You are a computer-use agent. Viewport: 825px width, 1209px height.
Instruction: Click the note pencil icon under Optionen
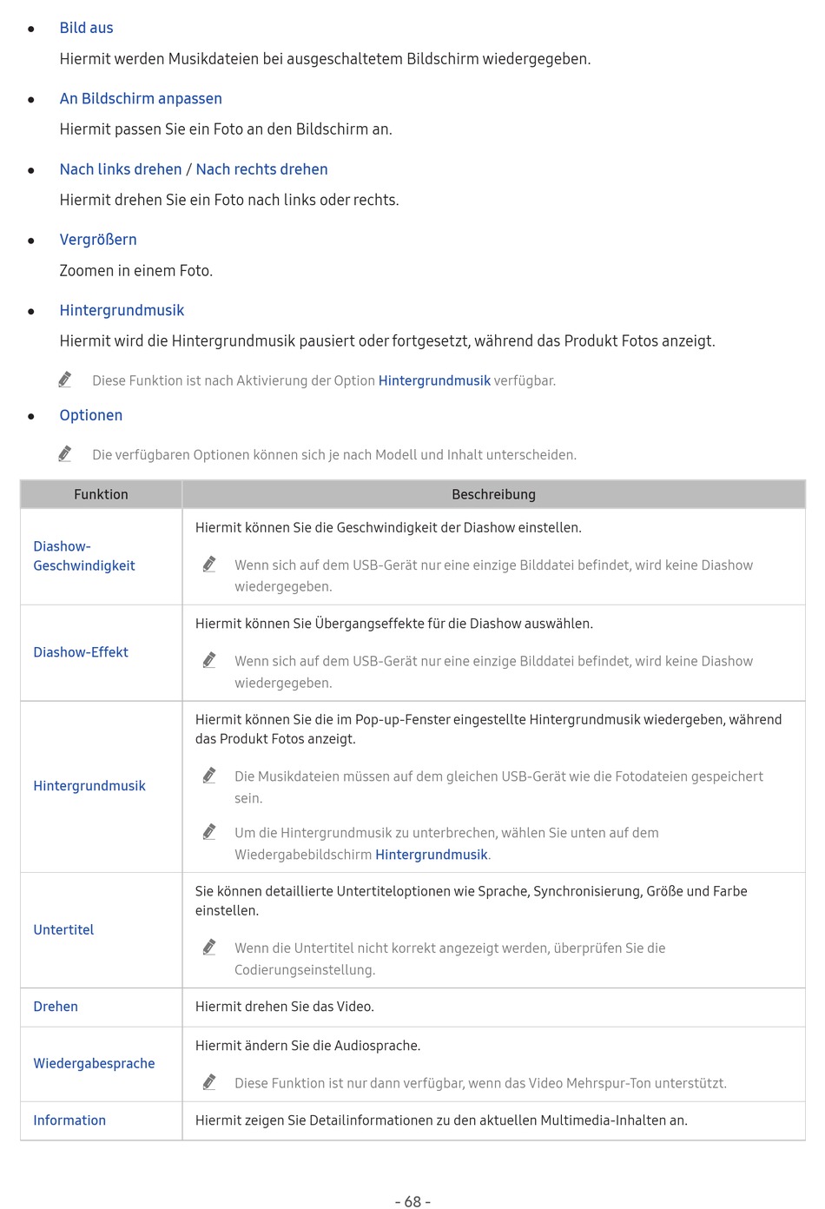65,453
